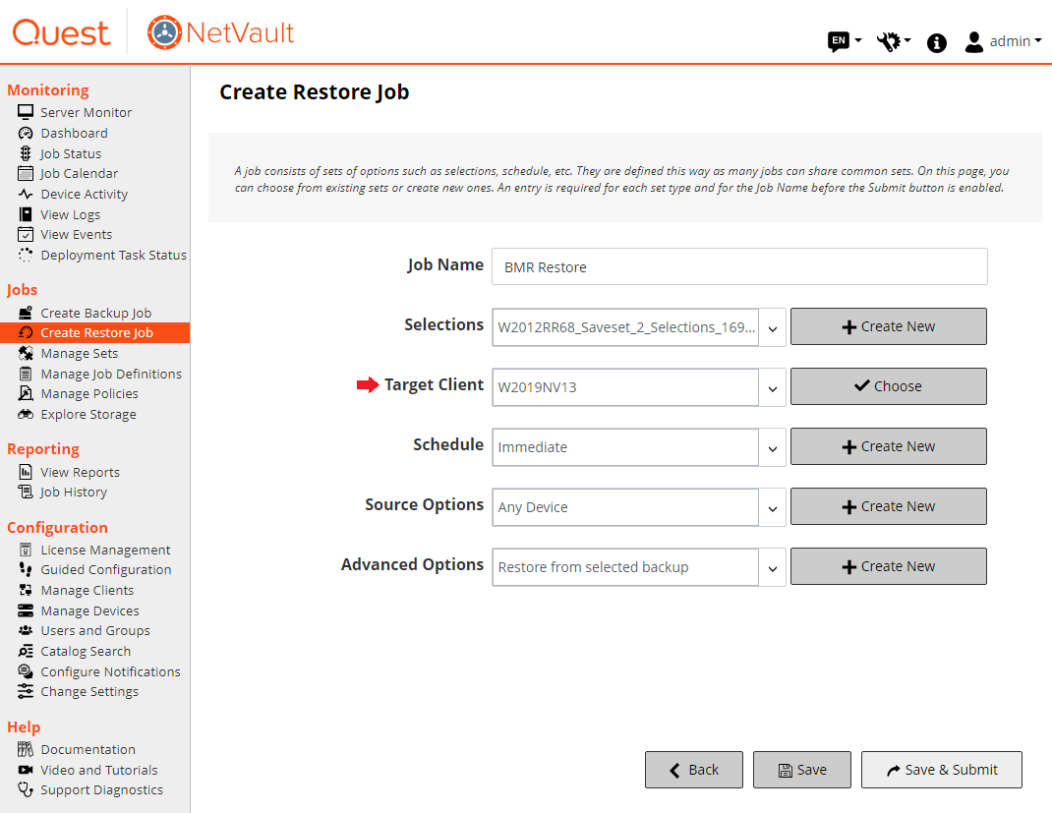Open Manage Policies from sidebar

coord(88,394)
